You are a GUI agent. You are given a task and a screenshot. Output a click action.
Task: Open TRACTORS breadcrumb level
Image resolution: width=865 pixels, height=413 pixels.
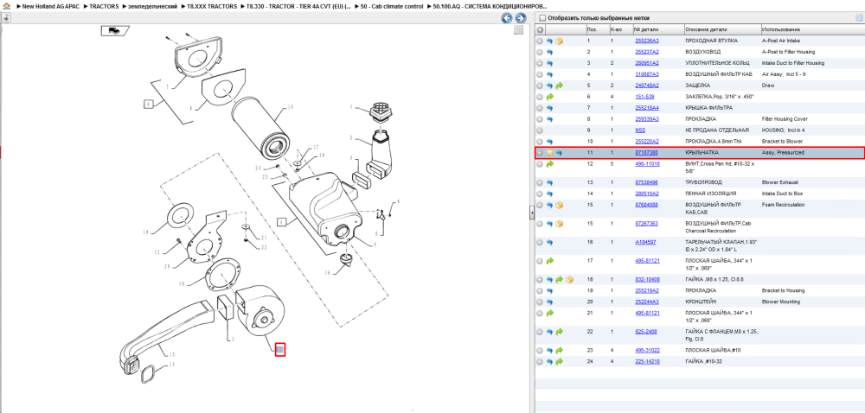(104, 6)
